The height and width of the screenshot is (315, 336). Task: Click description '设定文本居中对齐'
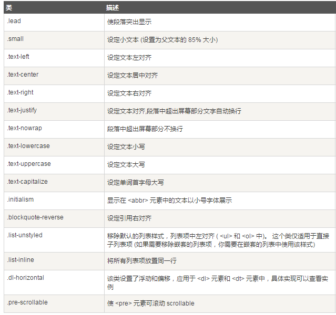pos(133,76)
